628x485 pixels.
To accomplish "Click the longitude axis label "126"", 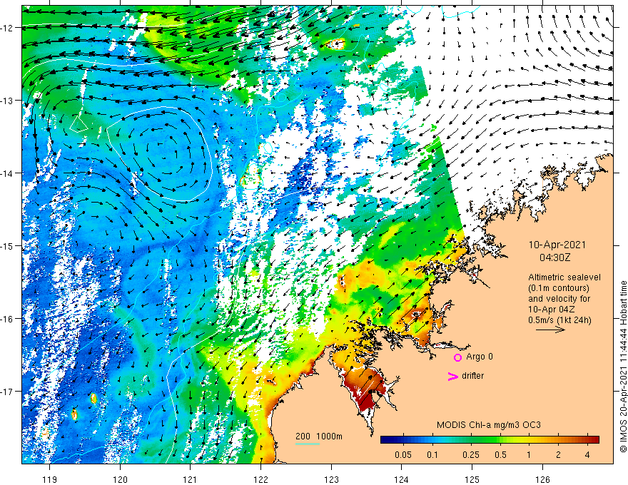I will click(542, 479).
